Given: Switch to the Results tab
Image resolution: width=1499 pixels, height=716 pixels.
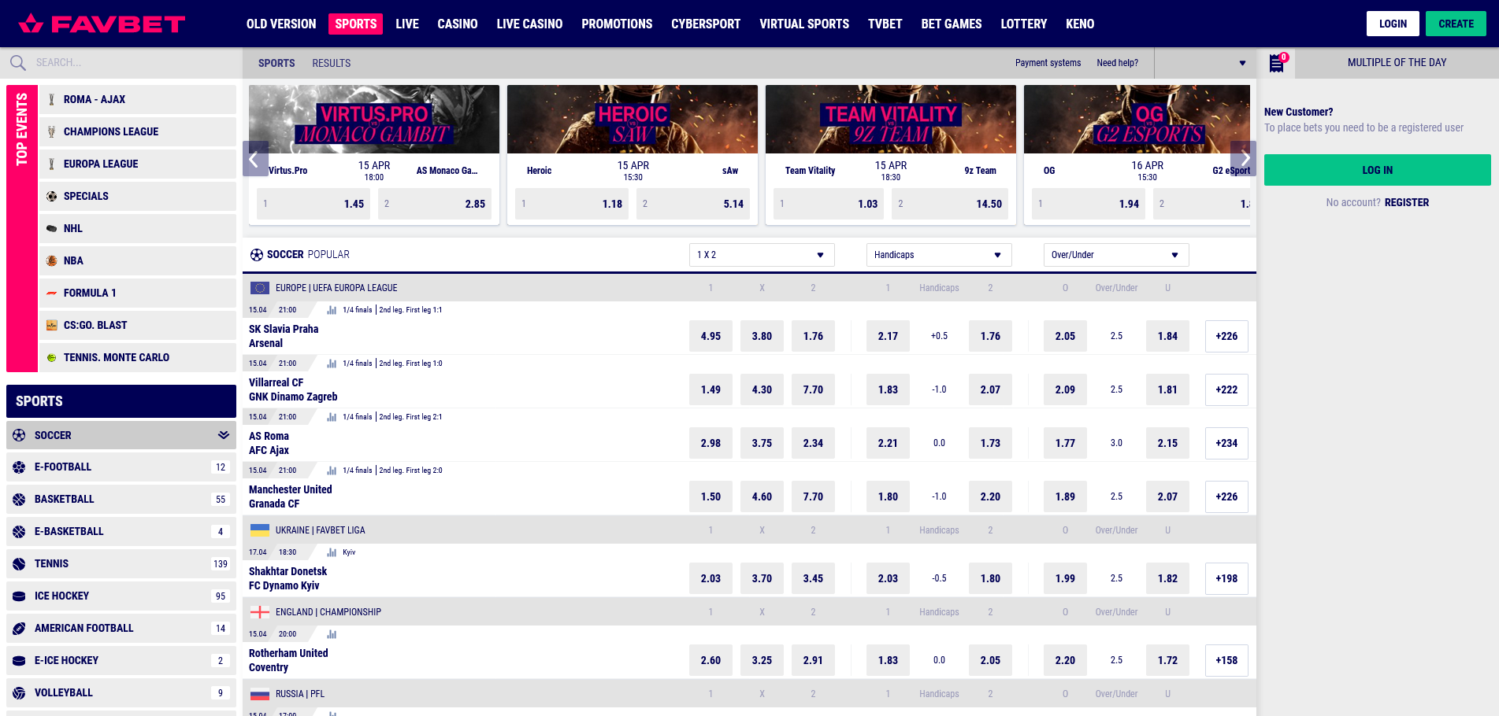Looking at the screenshot, I should [x=331, y=63].
